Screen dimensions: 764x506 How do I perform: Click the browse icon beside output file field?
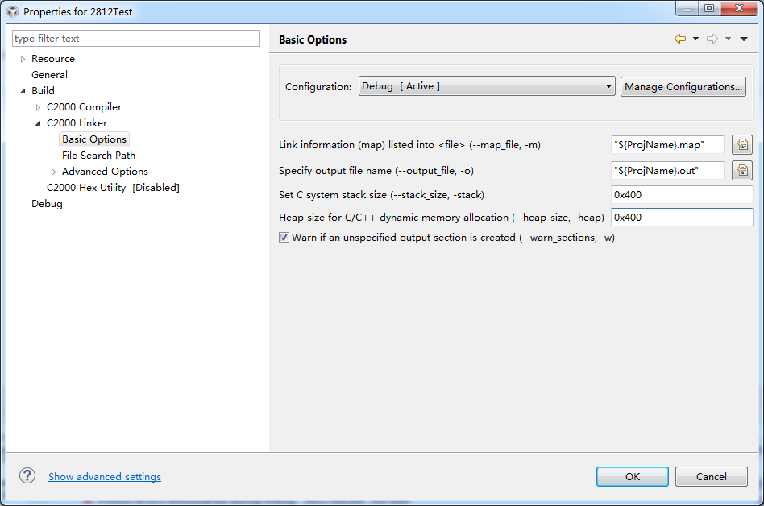click(x=742, y=171)
